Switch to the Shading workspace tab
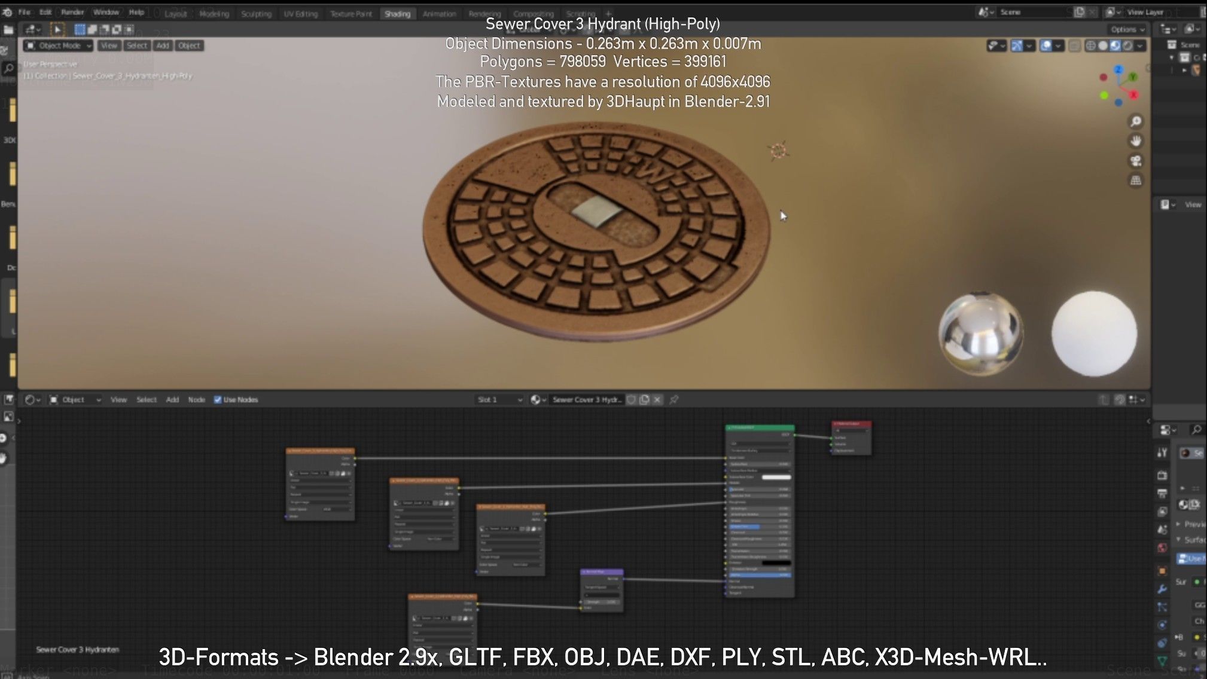1207x679 pixels. tap(397, 14)
